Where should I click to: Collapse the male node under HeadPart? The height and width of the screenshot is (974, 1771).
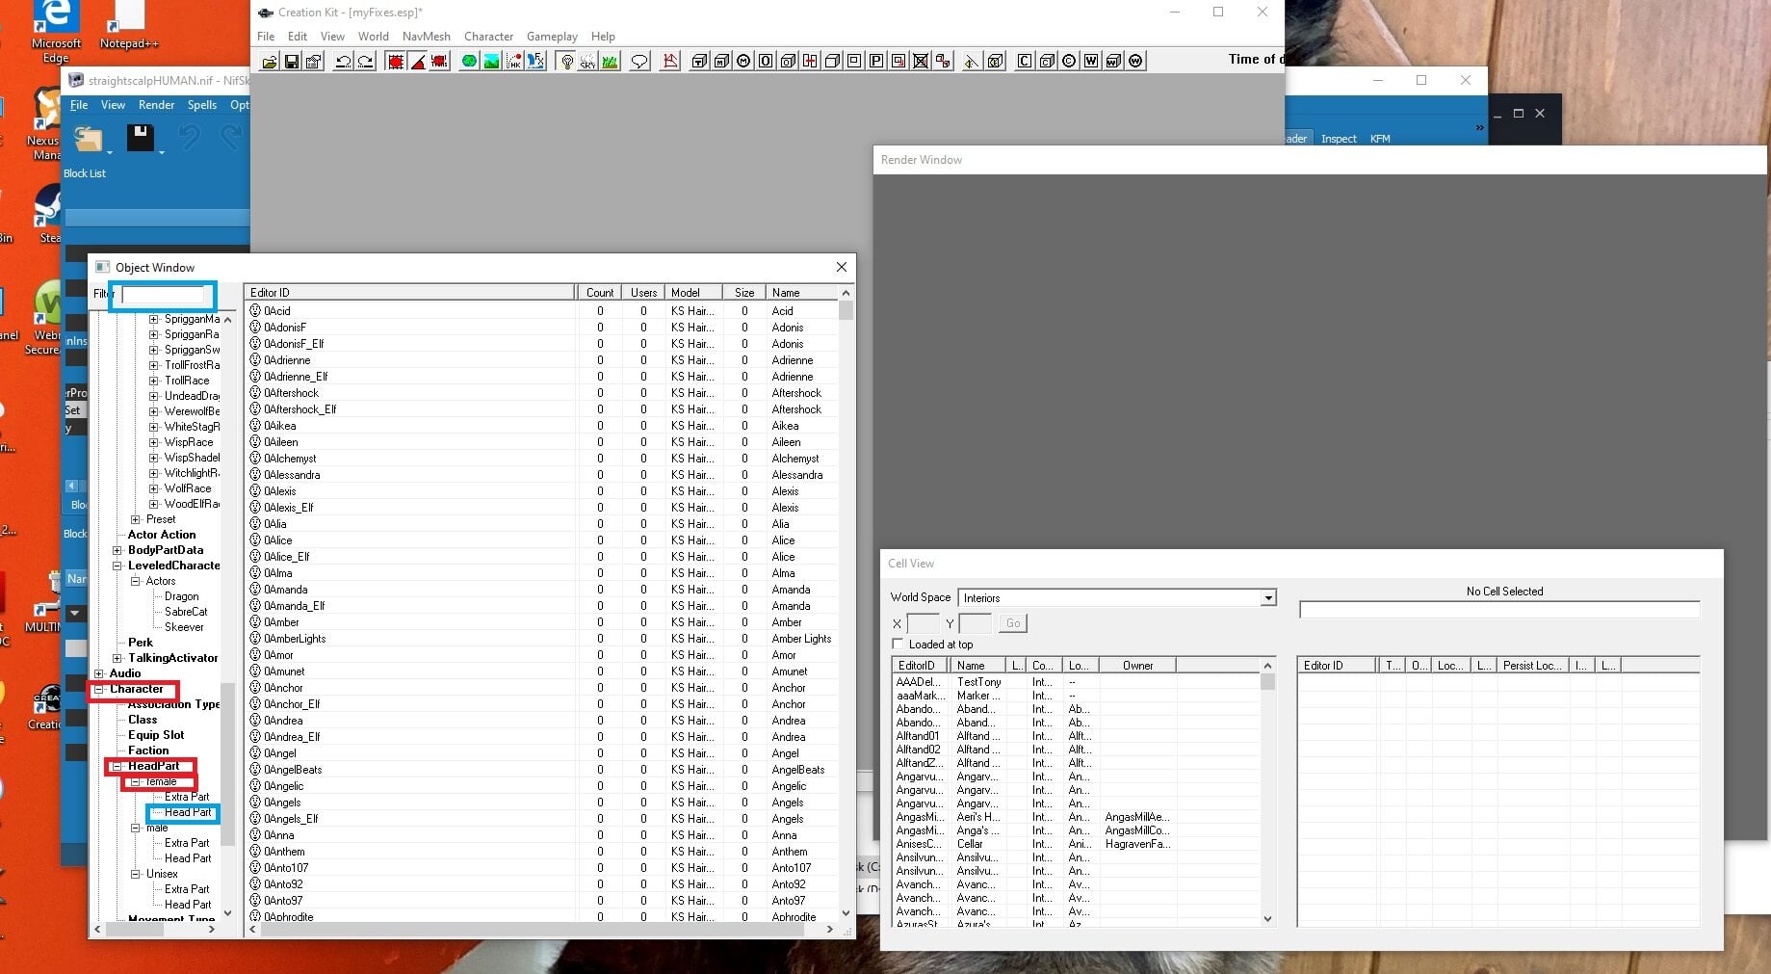point(136,828)
